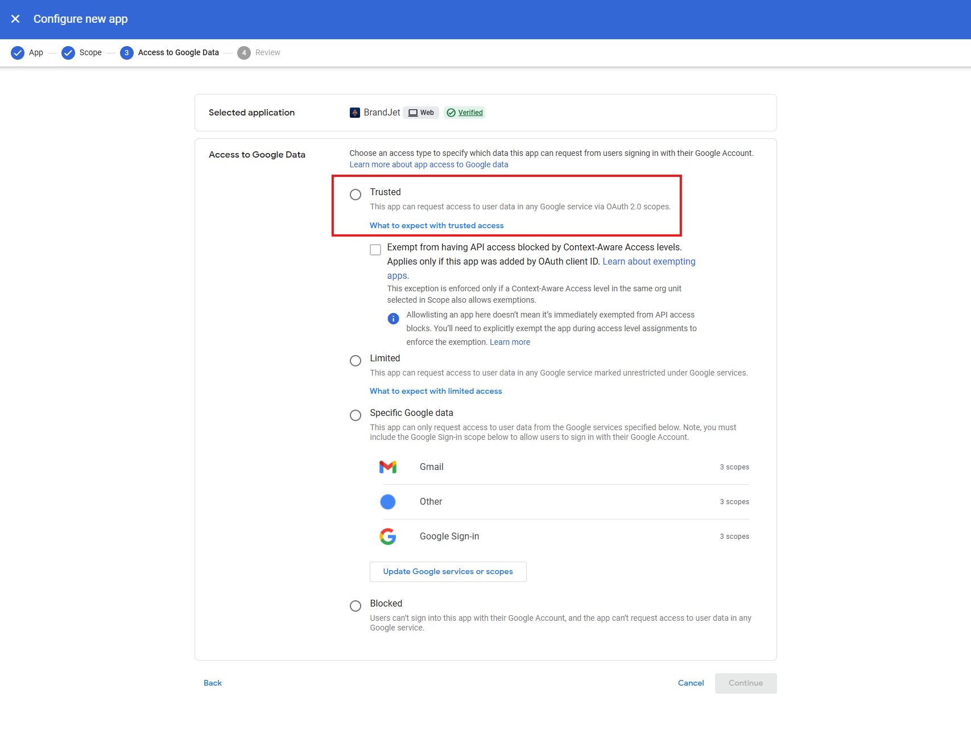This screenshot has width=971, height=734.
Task: Click the blue Other service icon
Action: [x=388, y=502]
